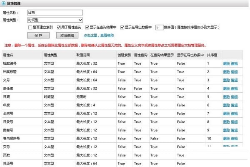
Task: Edit the 全宗号 attribute
Action: tap(234, 114)
